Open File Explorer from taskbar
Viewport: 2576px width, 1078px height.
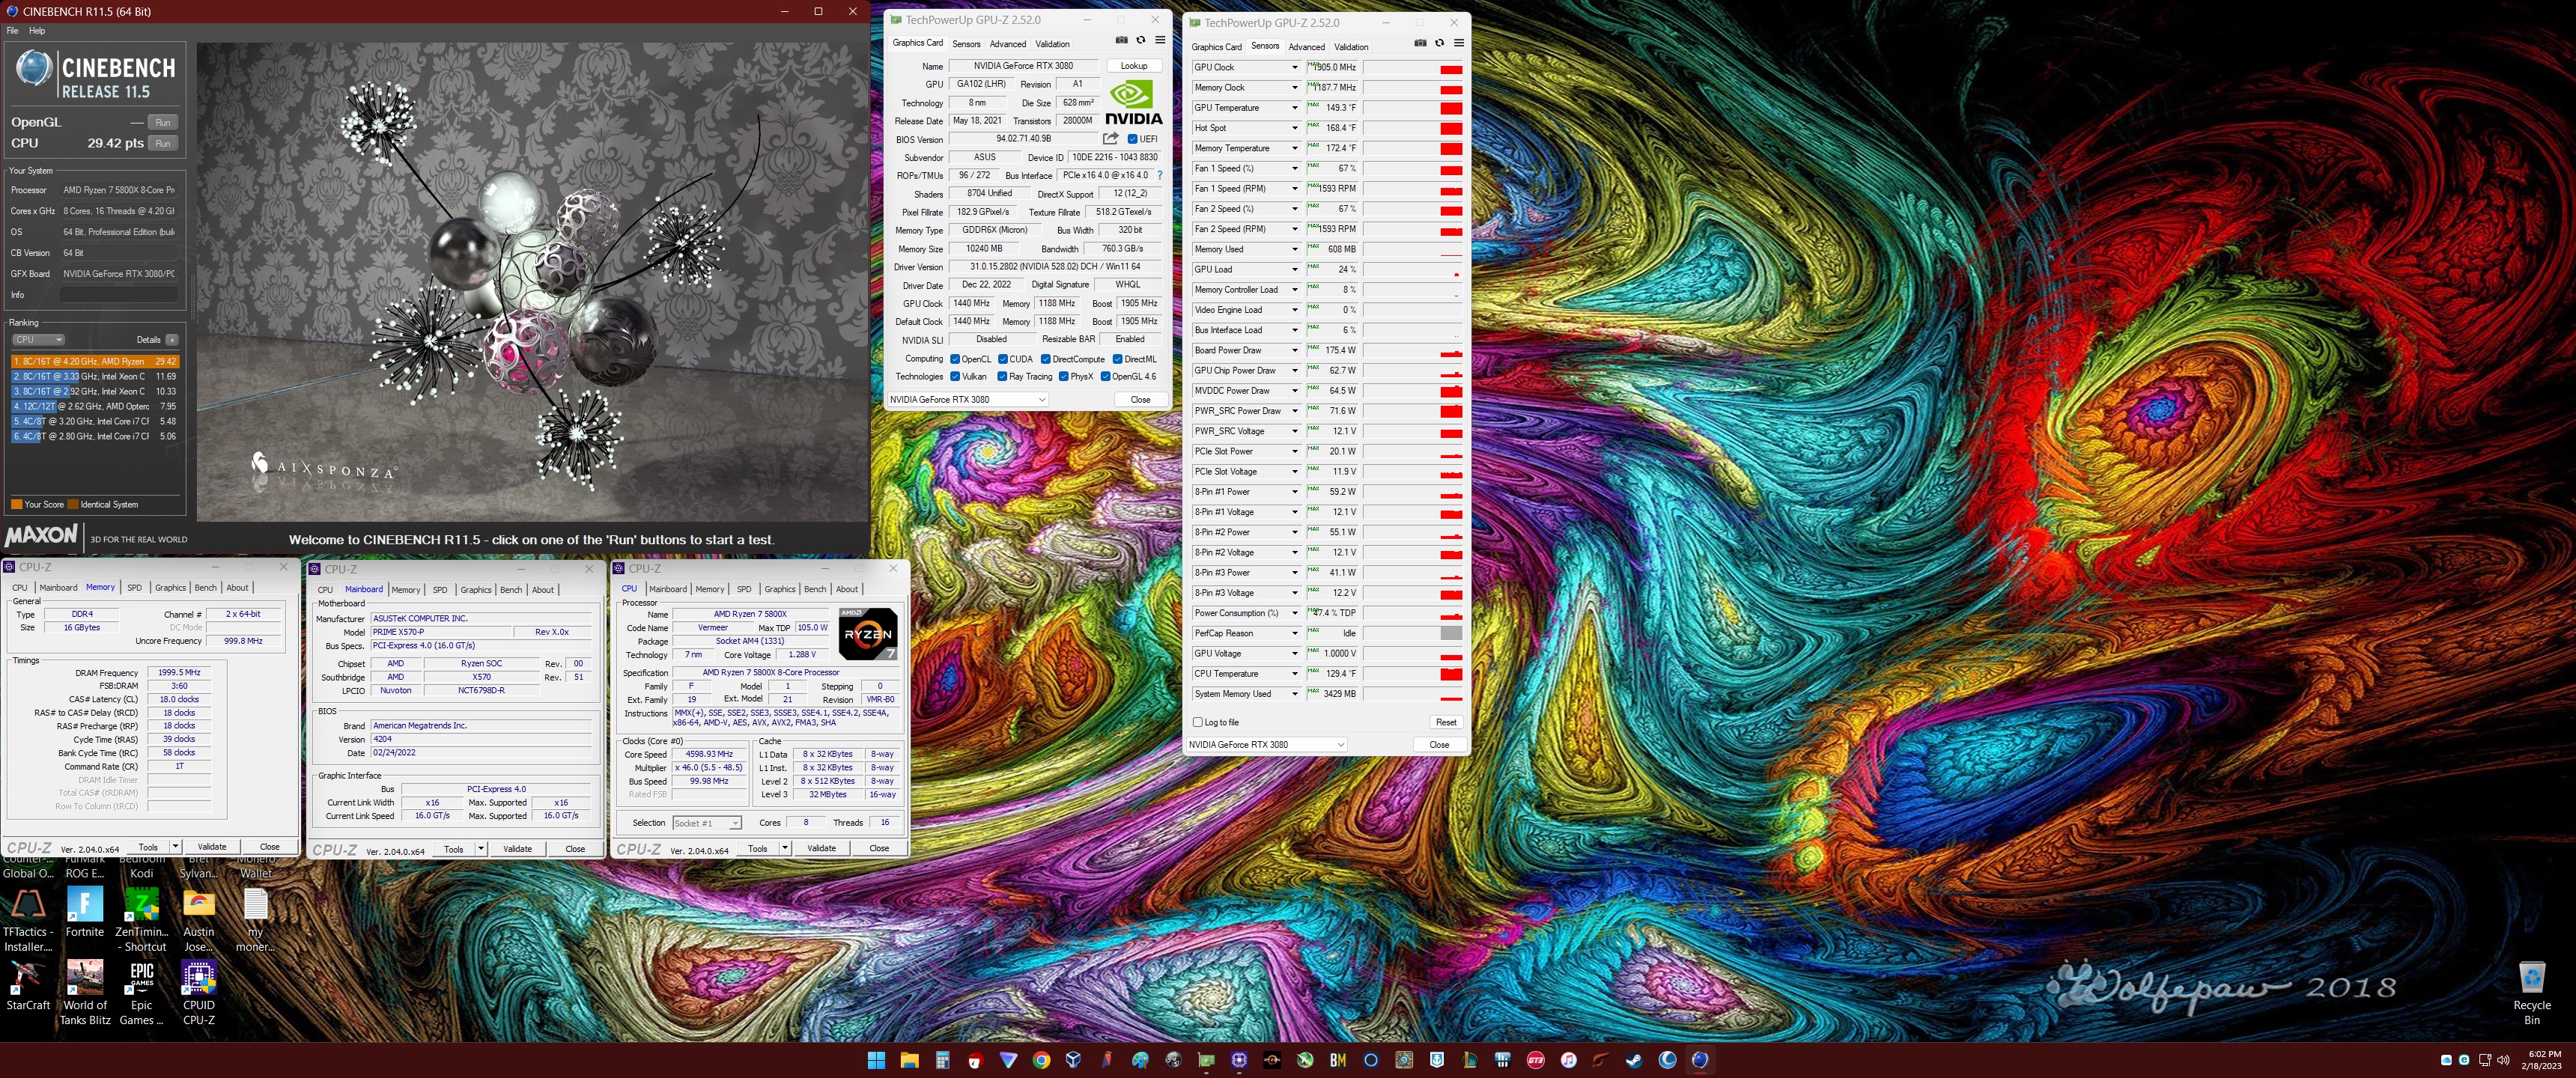(x=909, y=1060)
